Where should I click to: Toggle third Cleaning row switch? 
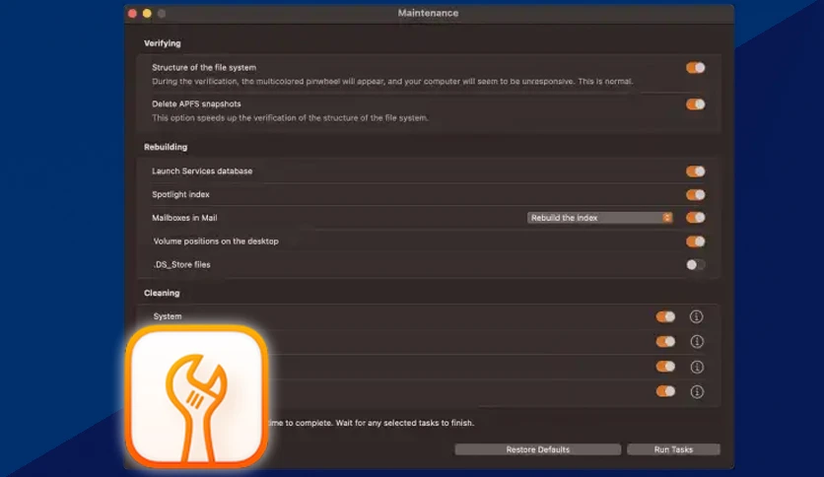[x=665, y=367]
